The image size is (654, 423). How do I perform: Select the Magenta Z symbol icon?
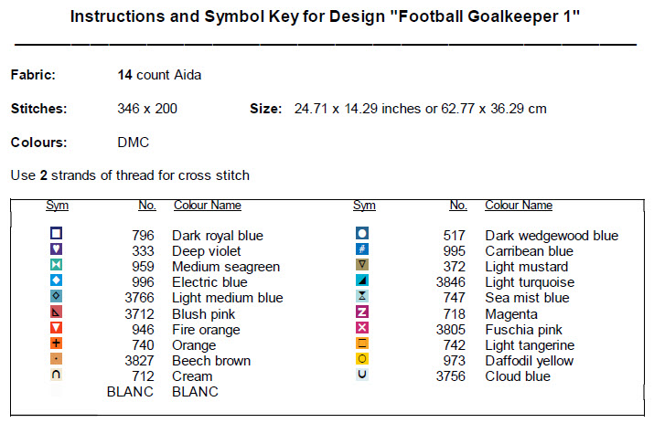(362, 312)
